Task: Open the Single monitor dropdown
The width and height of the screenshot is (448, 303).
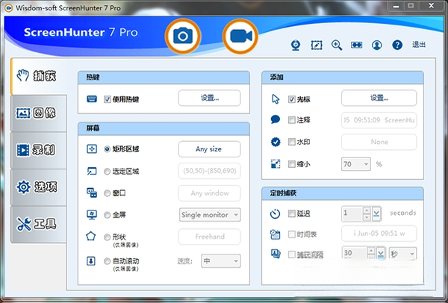Action: [210, 215]
